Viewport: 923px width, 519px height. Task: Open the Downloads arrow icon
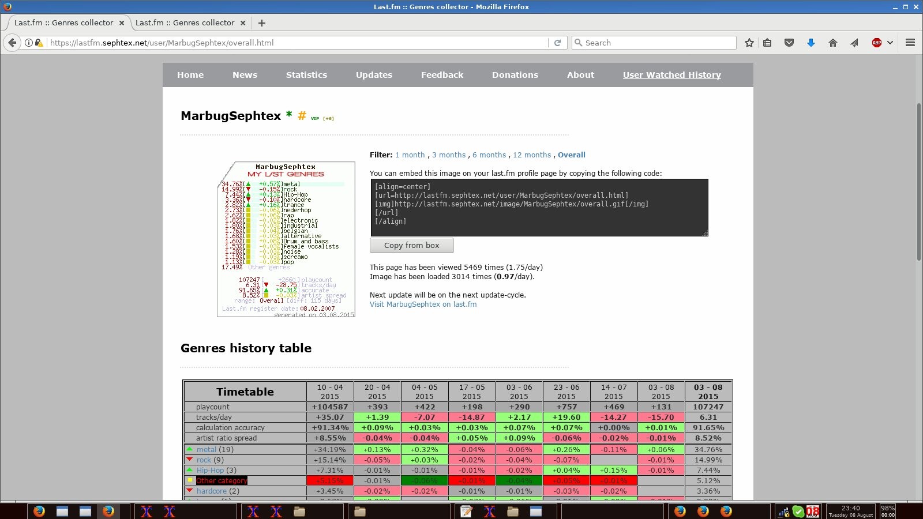[811, 43]
